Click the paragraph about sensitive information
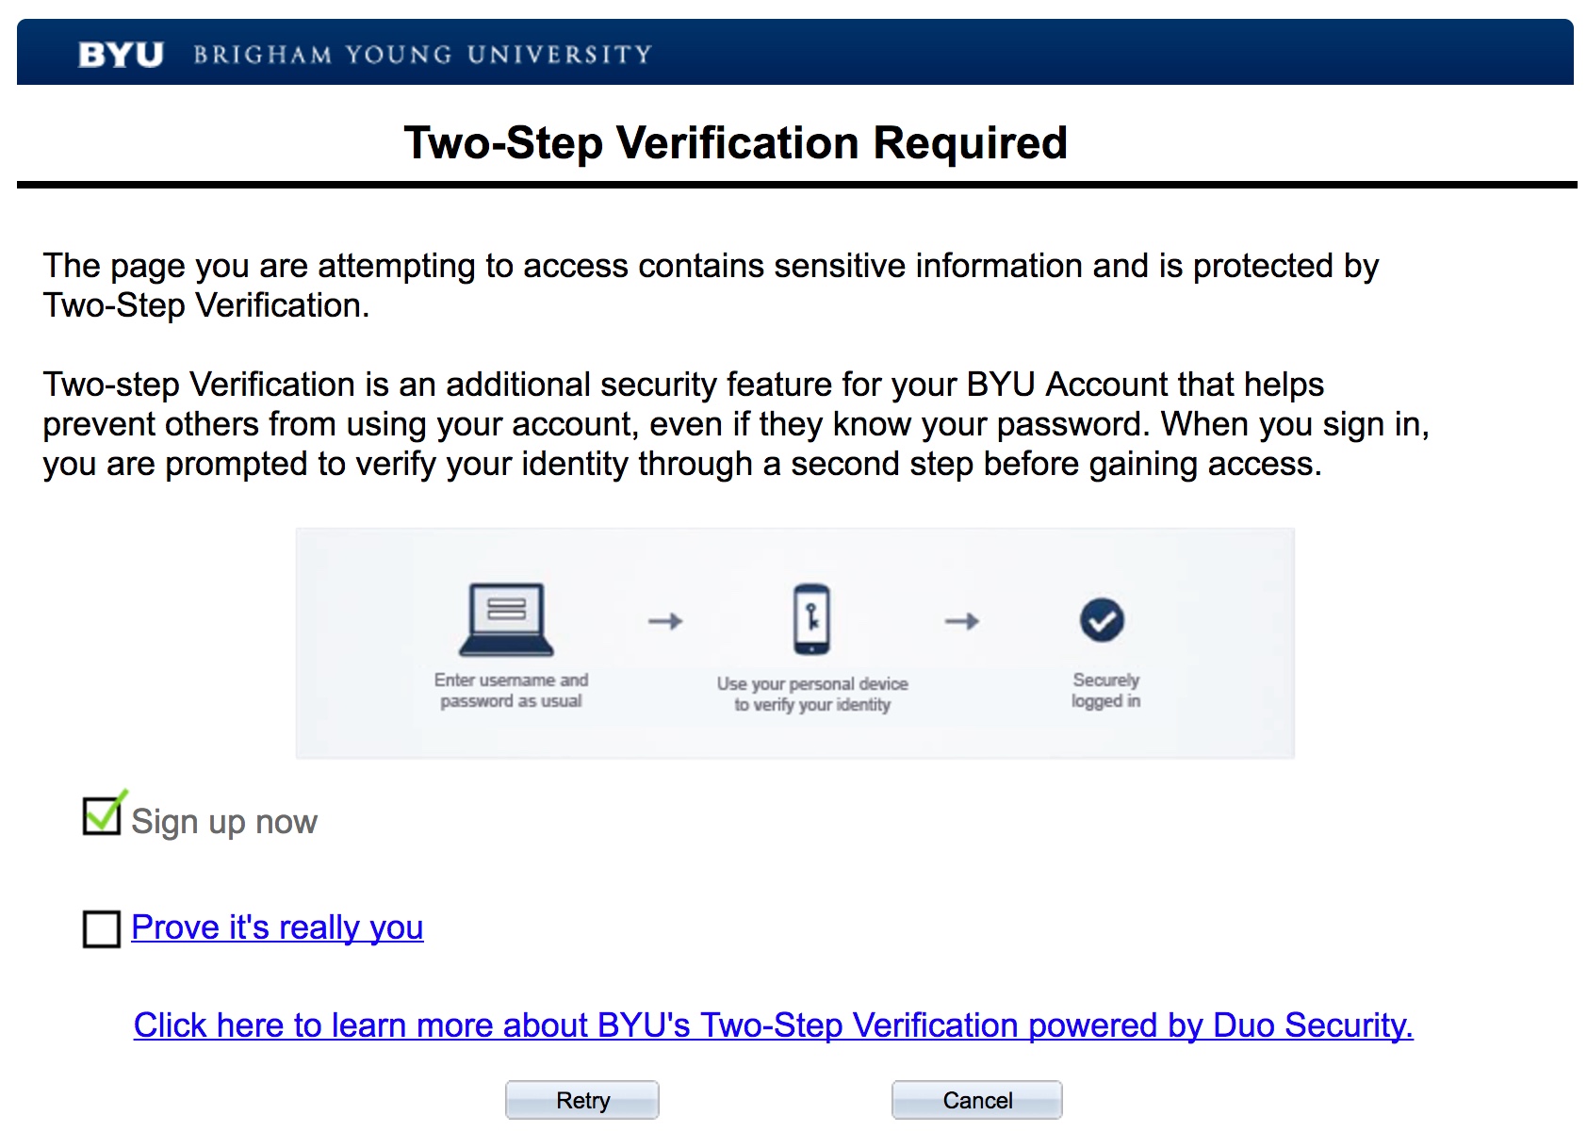 pyautogui.click(x=711, y=286)
